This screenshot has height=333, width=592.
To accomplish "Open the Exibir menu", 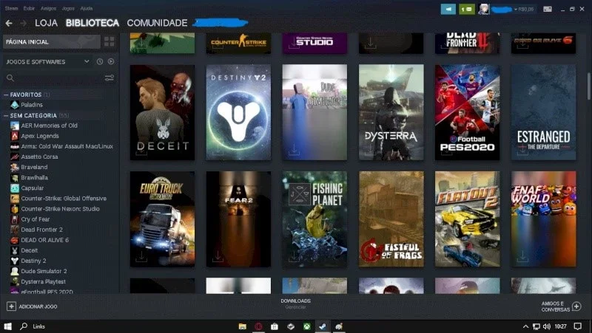I will [x=29, y=8].
